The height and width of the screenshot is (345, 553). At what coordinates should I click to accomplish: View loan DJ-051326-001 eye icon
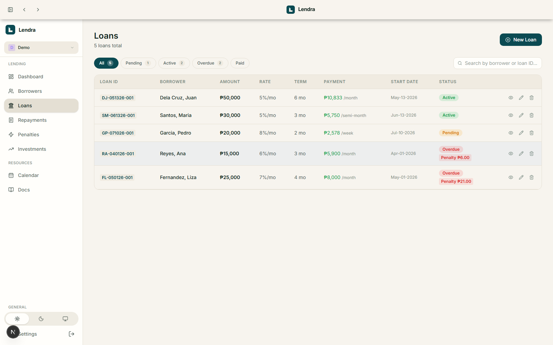coord(511,98)
